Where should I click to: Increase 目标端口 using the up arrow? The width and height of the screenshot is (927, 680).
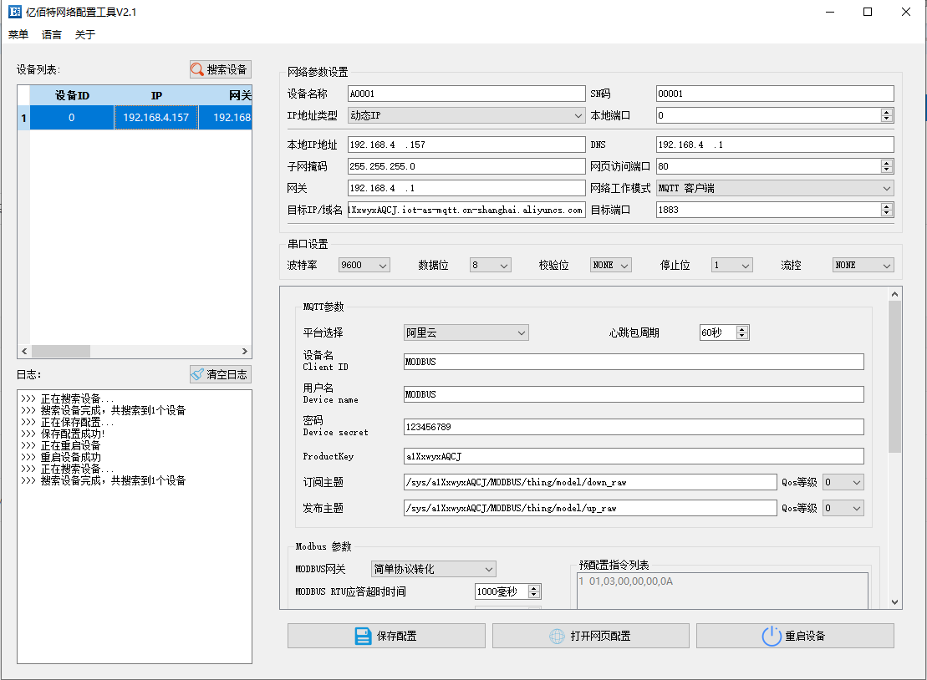(887, 206)
